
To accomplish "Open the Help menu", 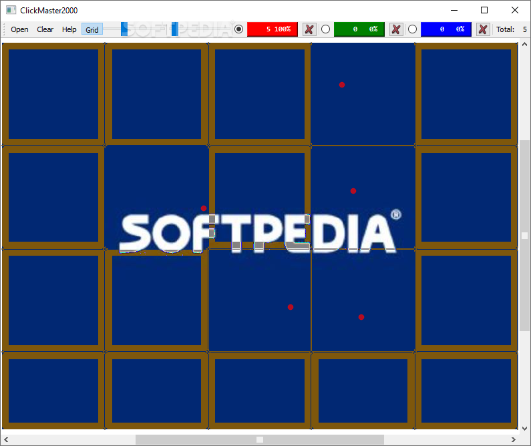I will tap(69, 29).
